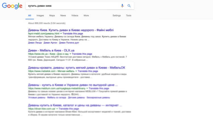Viewport: 213px width, 117px height.
Task: Select the All tab
Action: (30, 16)
